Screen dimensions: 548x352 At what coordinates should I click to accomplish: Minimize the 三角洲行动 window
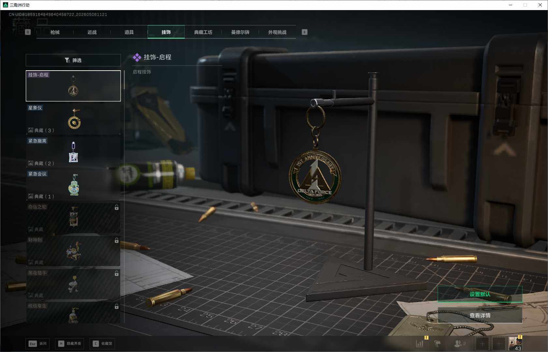(x=511, y=5)
